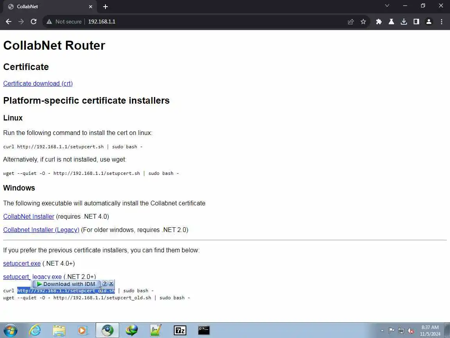The width and height of the screenshot is (450, 338).
Task: Click the wget setupcert.sh command line
Action: [91, 173]
